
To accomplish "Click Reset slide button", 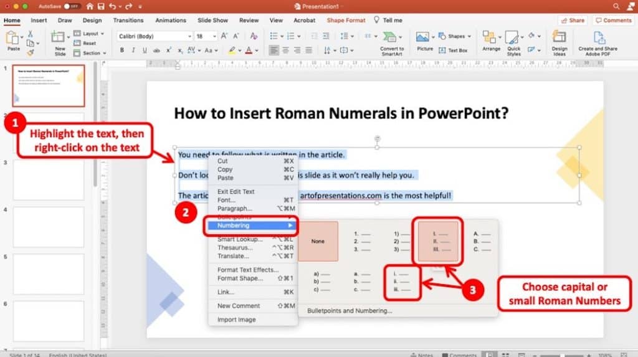I will click(x=85, y=43).
